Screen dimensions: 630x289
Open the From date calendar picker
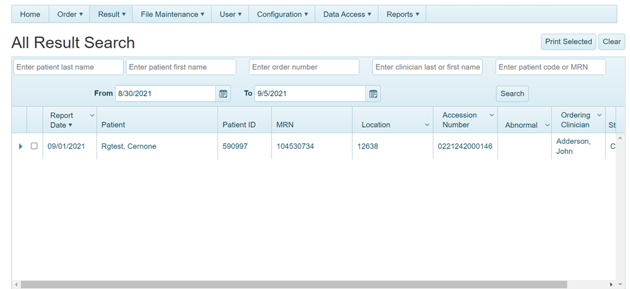tap(223, 94)
